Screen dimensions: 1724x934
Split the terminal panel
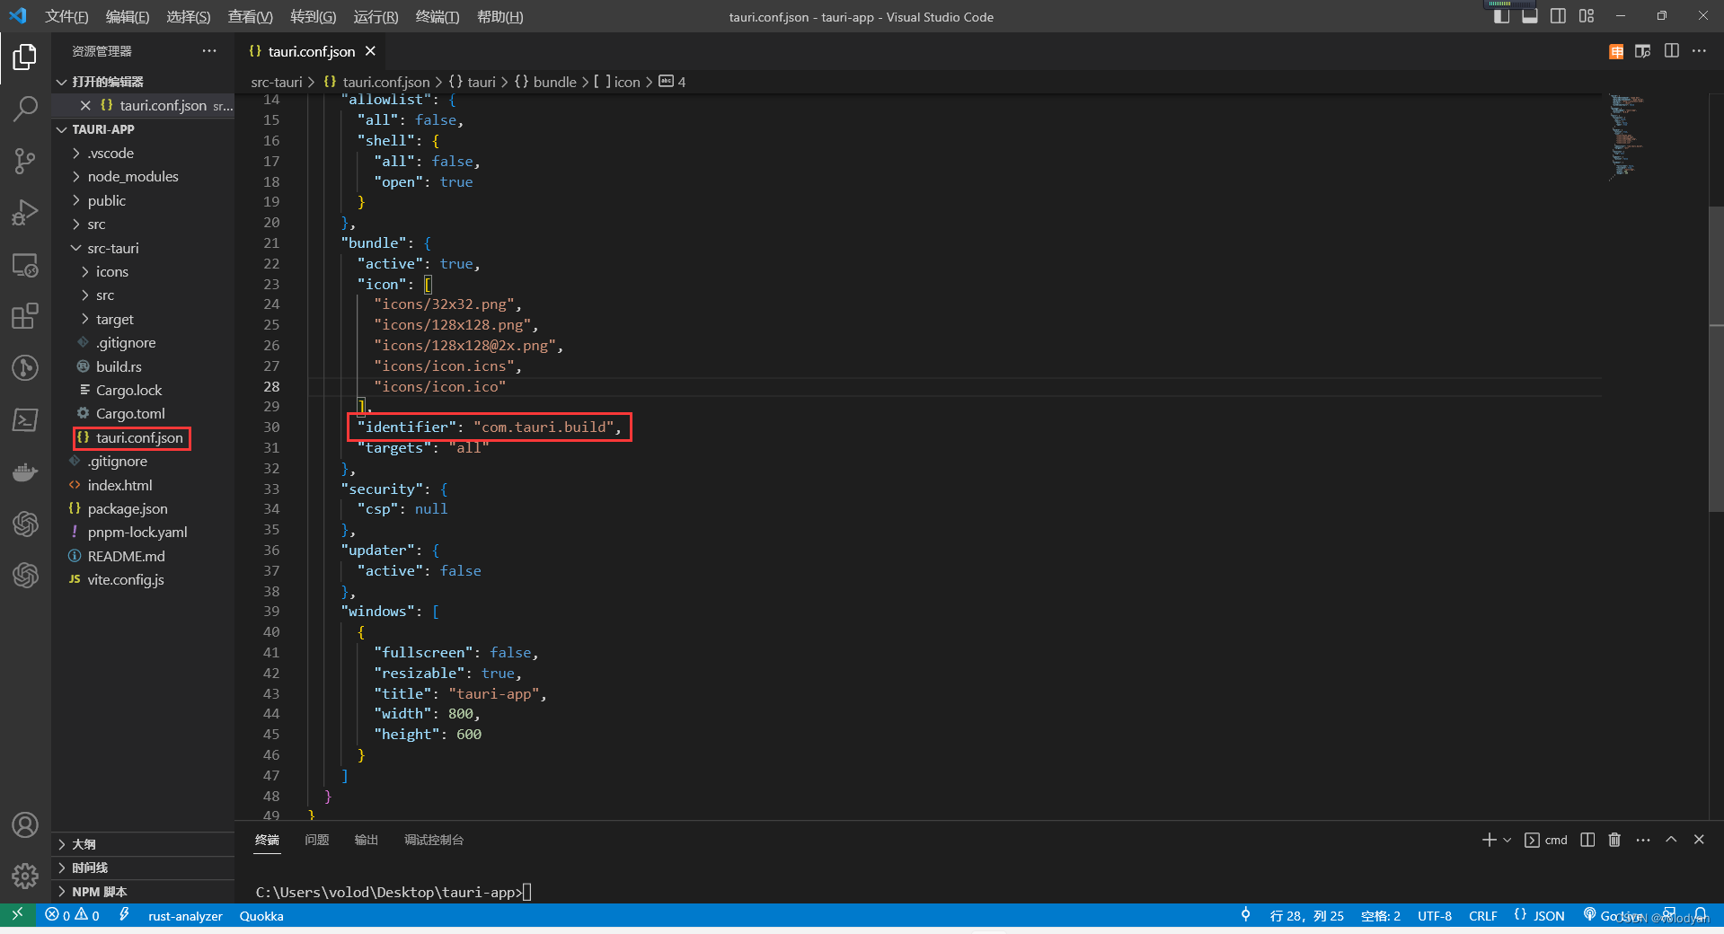1587,840
